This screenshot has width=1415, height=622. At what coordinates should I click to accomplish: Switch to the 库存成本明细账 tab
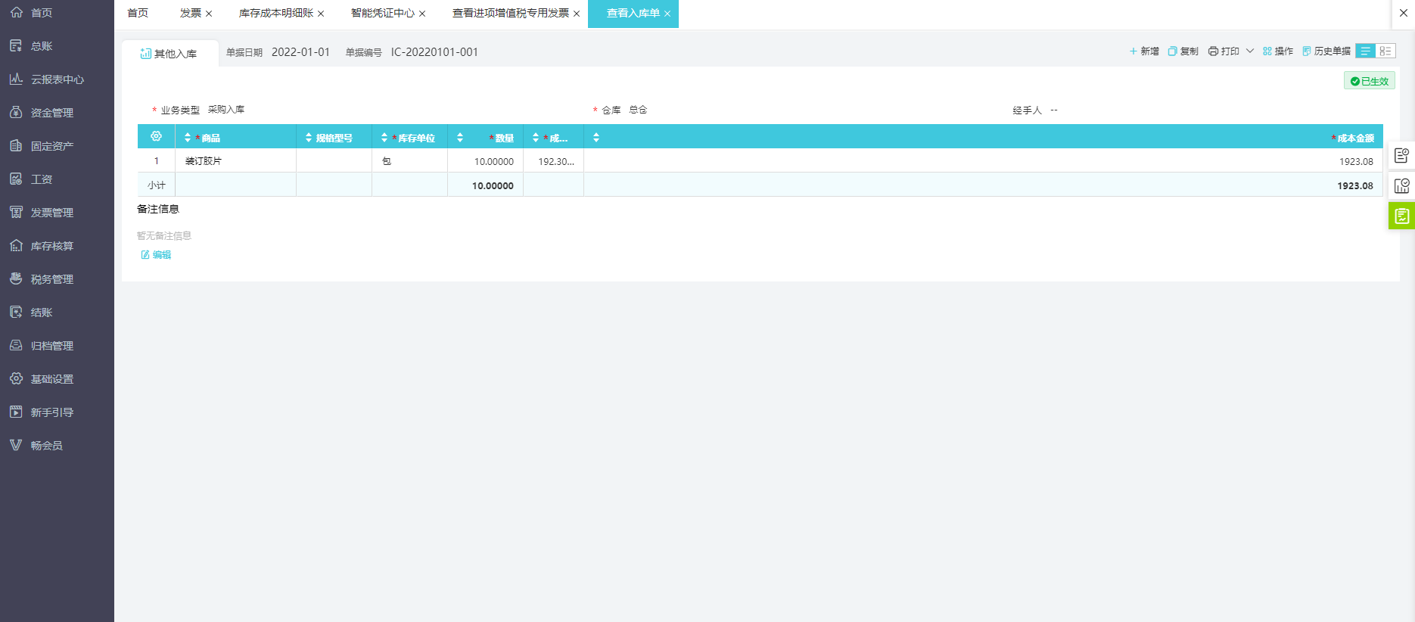tap(275, 14)
